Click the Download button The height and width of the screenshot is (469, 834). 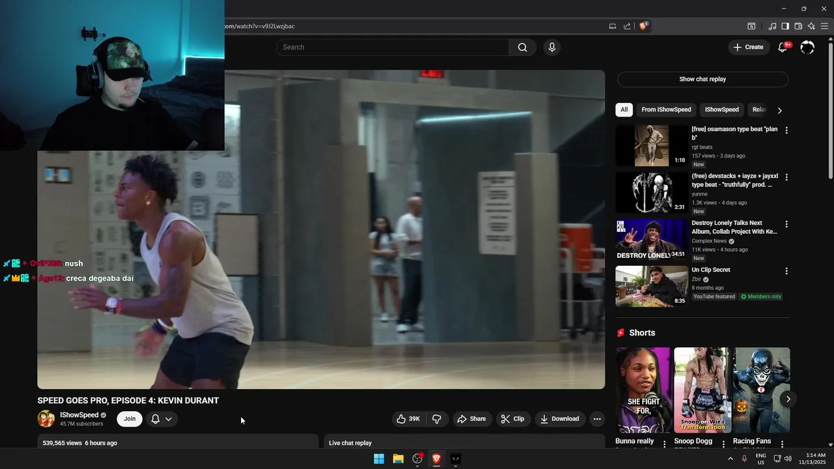(560, 419)
